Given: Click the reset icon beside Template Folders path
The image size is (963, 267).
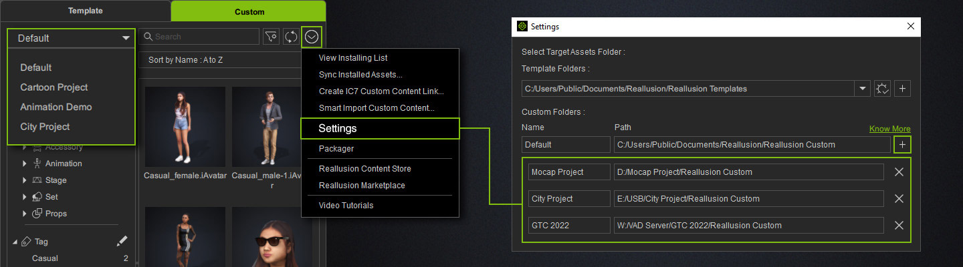Looking at the screenshot, I should coord(882,89).
